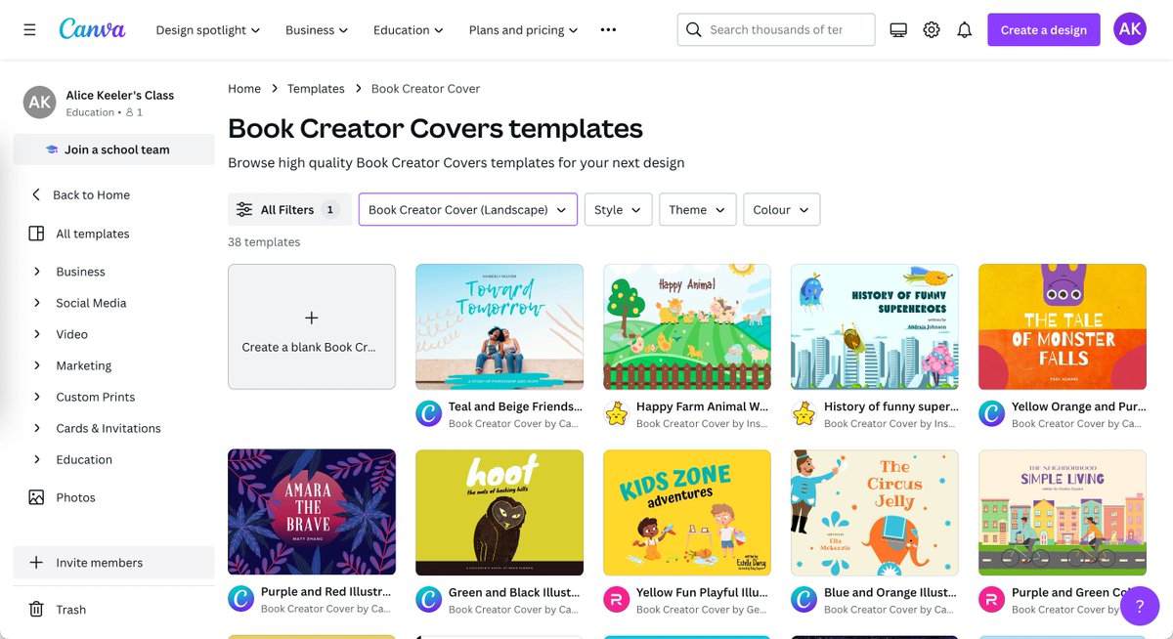Viewport: 1173px width, 639px height.
Task: Click the Alice Keeler's Class team avatar
Action: [x=39, y=102]
